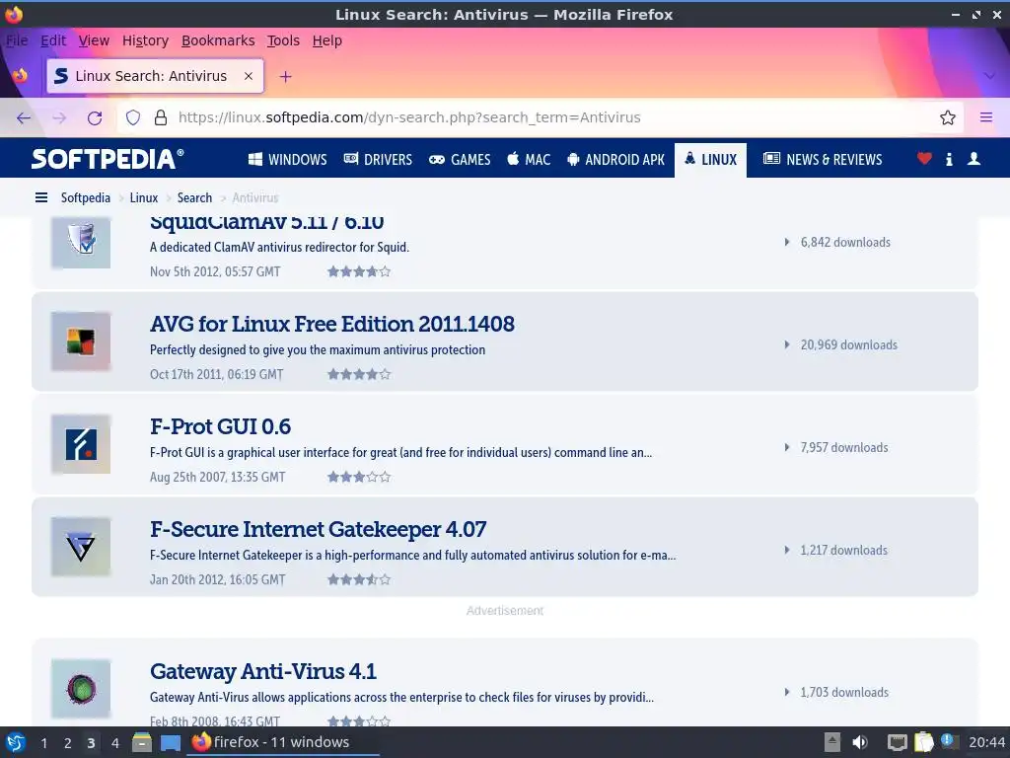Click the show desktop taskbar icon
The image size is (1010, 758).
click(x=170, y=743)
